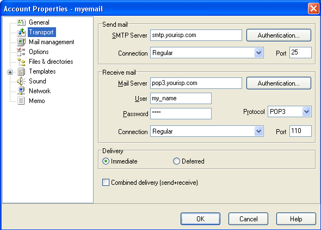Screen dimensions: 321x230
Task: Expand the Templates tree node
Action: 10,72
